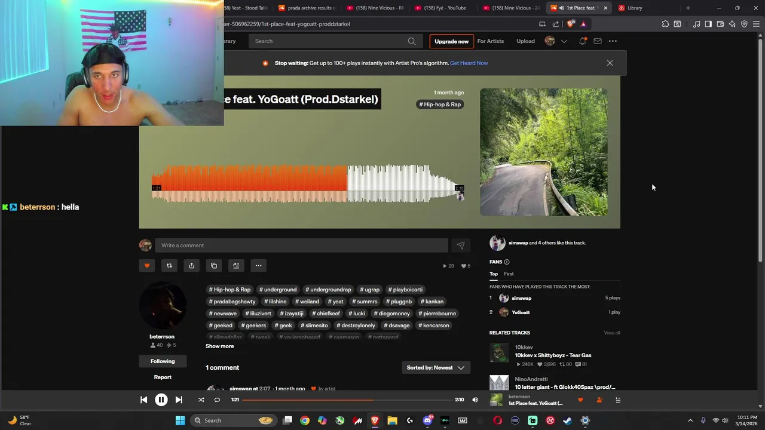Toggle shuffle in the player bar
Image resolution: width=765 pixels, height=430 pixels.
click(x=201, y=400)
